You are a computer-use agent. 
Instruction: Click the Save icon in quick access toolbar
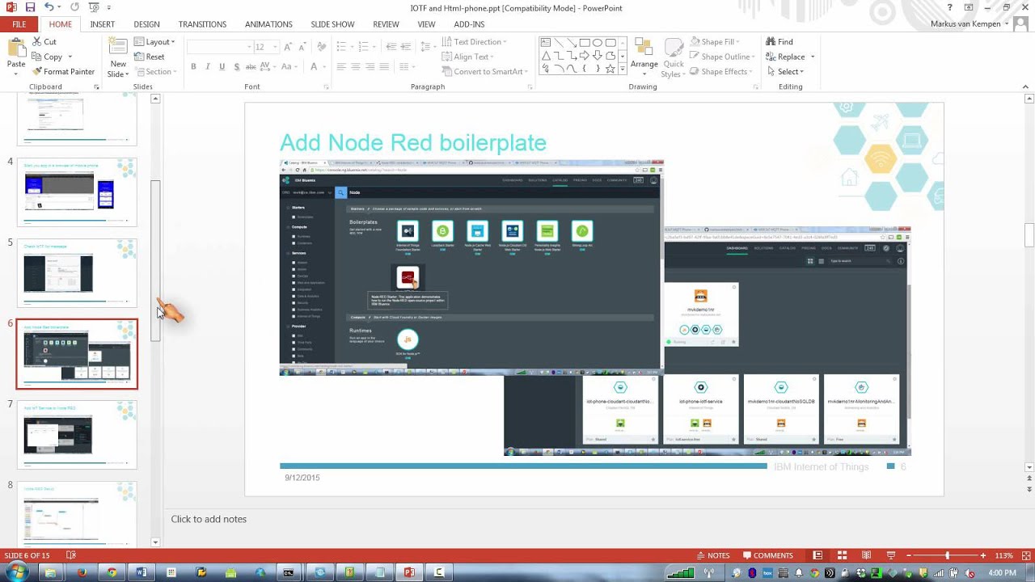click(x=31, y=7)
